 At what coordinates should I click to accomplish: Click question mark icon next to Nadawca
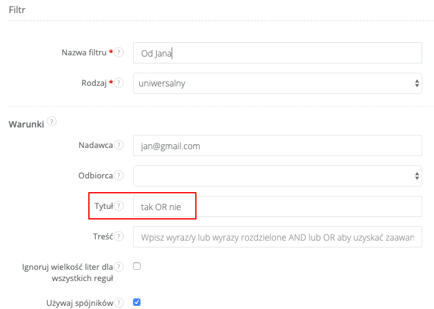pos(119,145)
